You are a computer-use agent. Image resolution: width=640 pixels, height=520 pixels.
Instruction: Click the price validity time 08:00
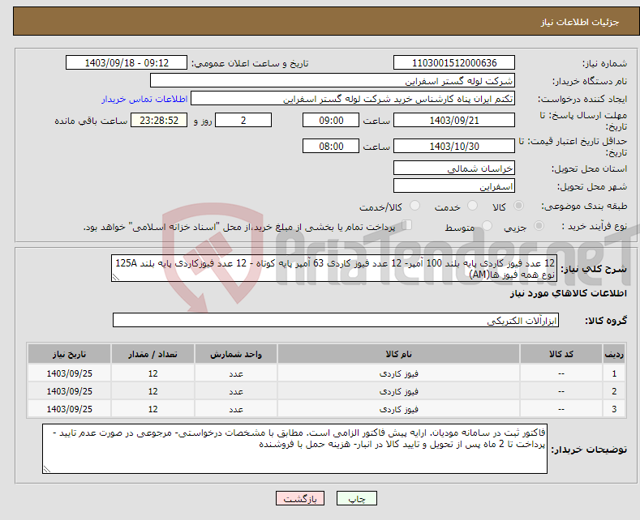pos(331,146)
